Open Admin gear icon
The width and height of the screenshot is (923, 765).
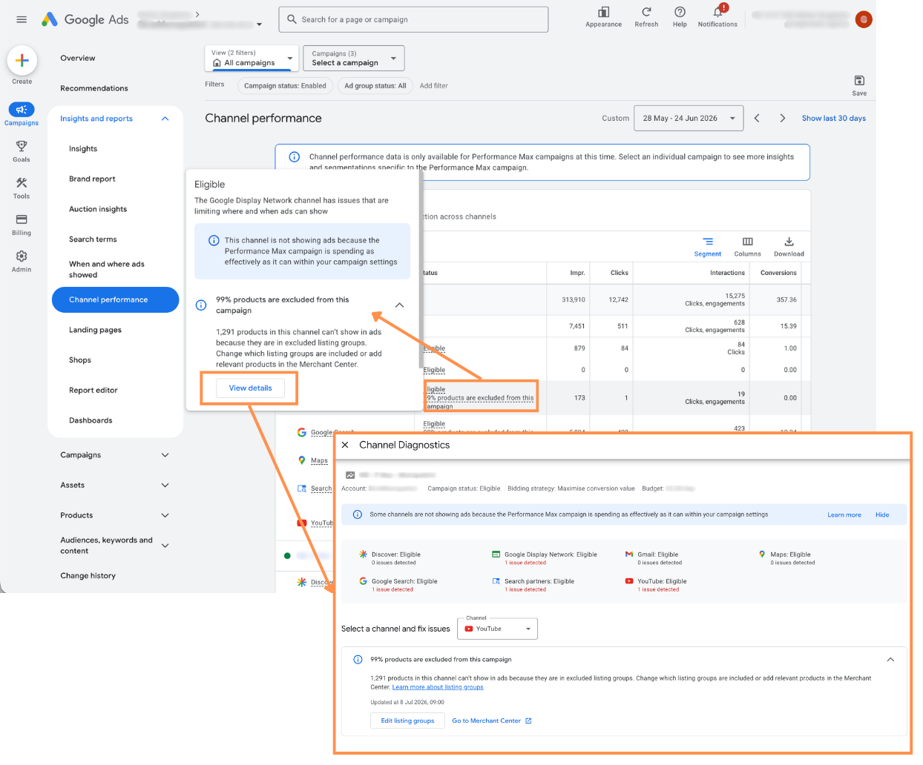pyautogui.click(x=22, y=256)
